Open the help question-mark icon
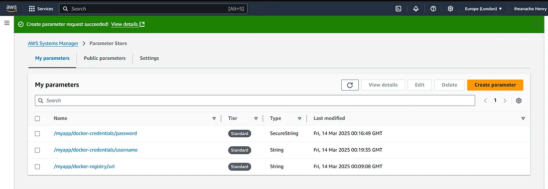The image size is (548, 189). click(433, 9)
